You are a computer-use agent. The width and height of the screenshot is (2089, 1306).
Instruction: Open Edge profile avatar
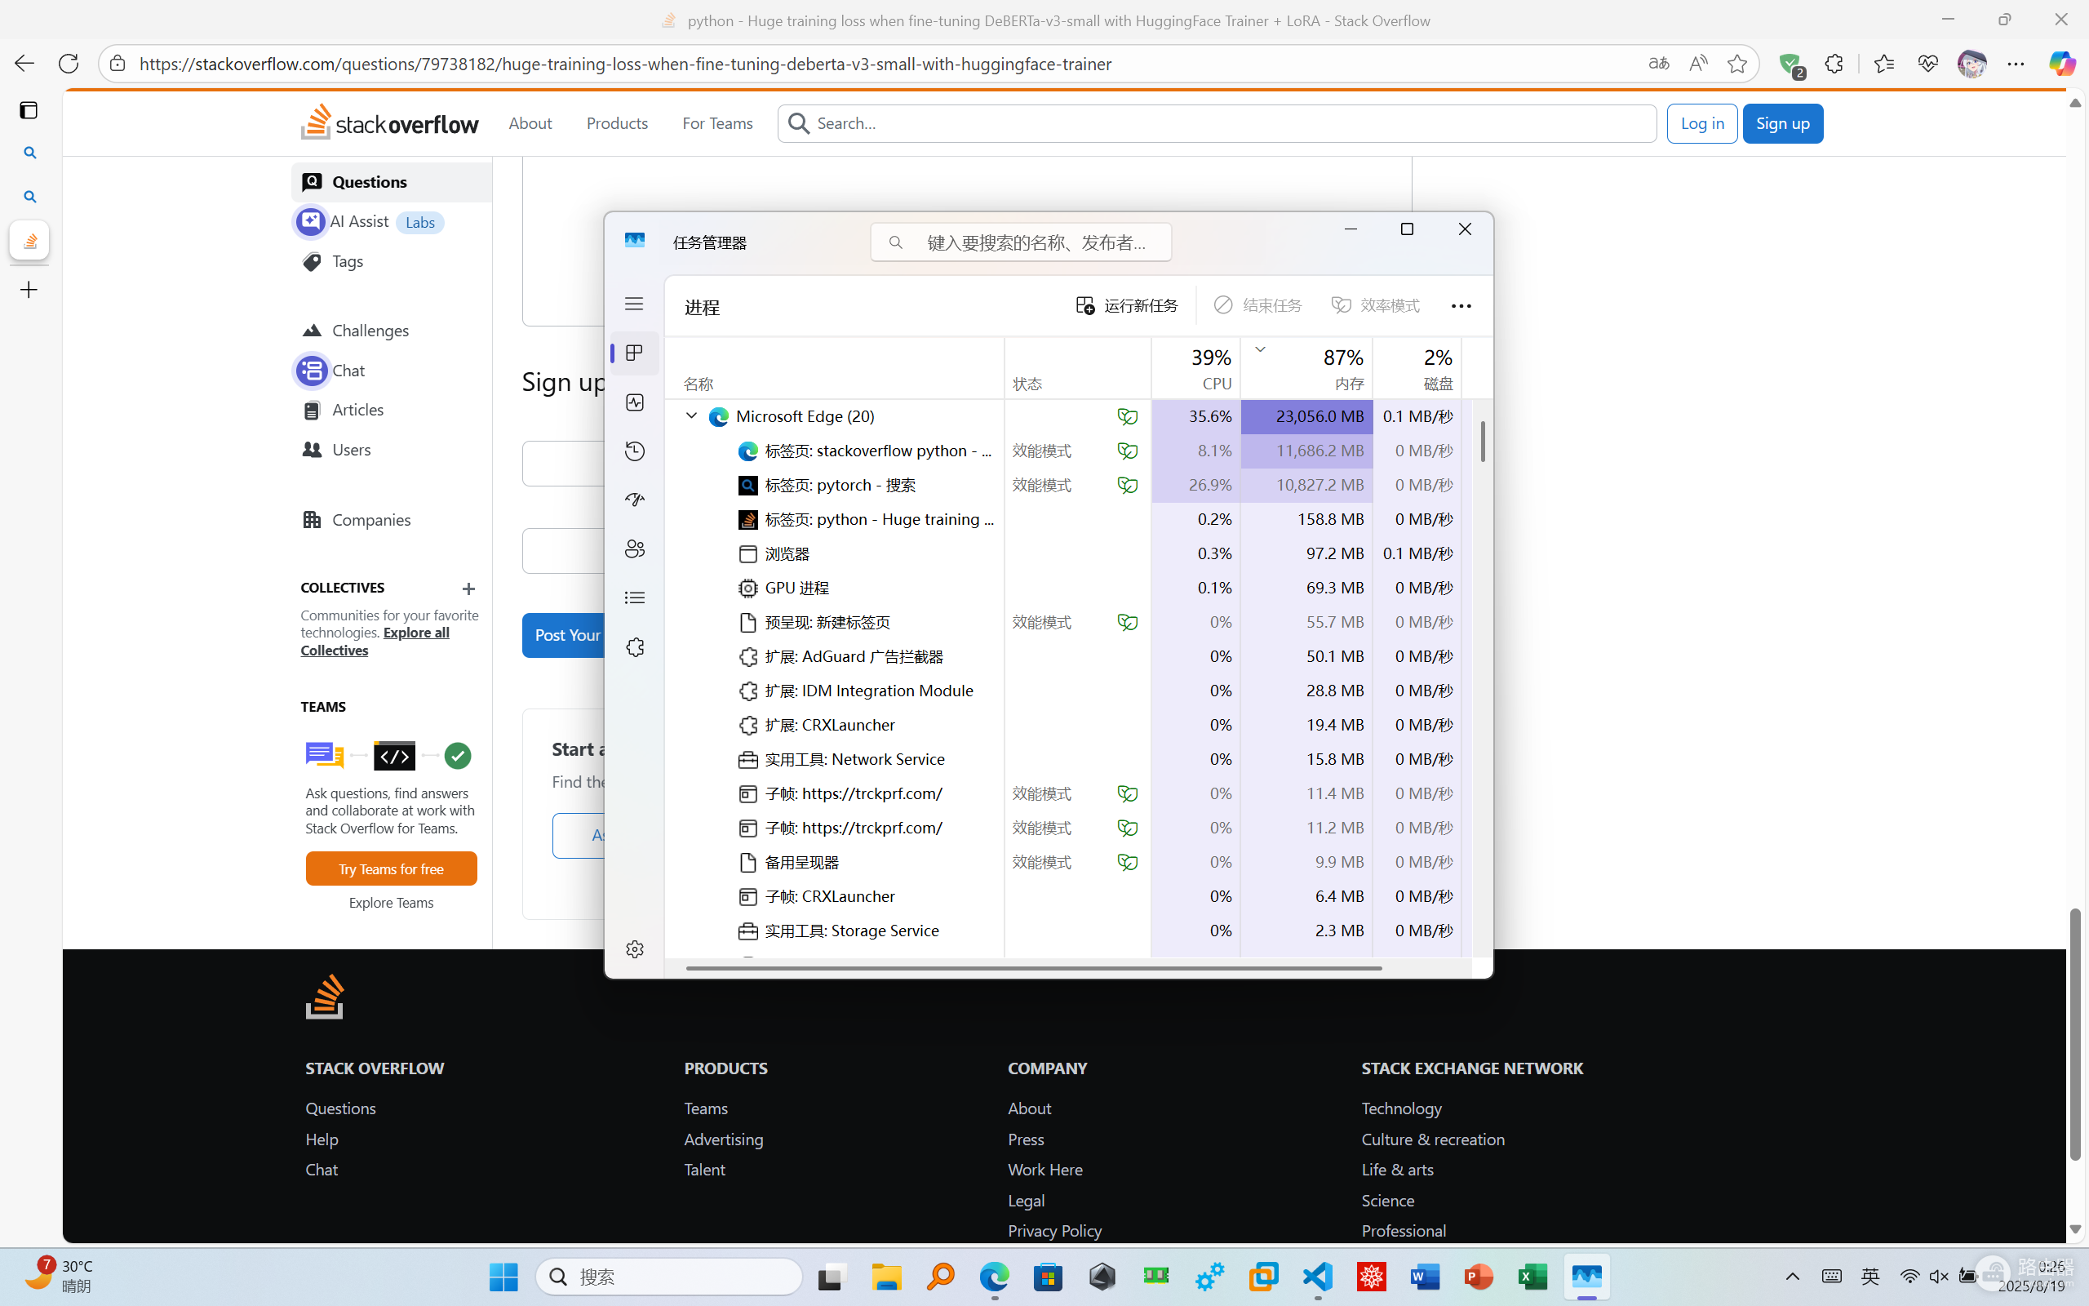tap(1971, 63)
